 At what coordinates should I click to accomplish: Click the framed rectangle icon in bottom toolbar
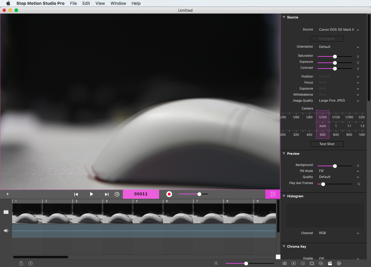(x=312, y=263)
